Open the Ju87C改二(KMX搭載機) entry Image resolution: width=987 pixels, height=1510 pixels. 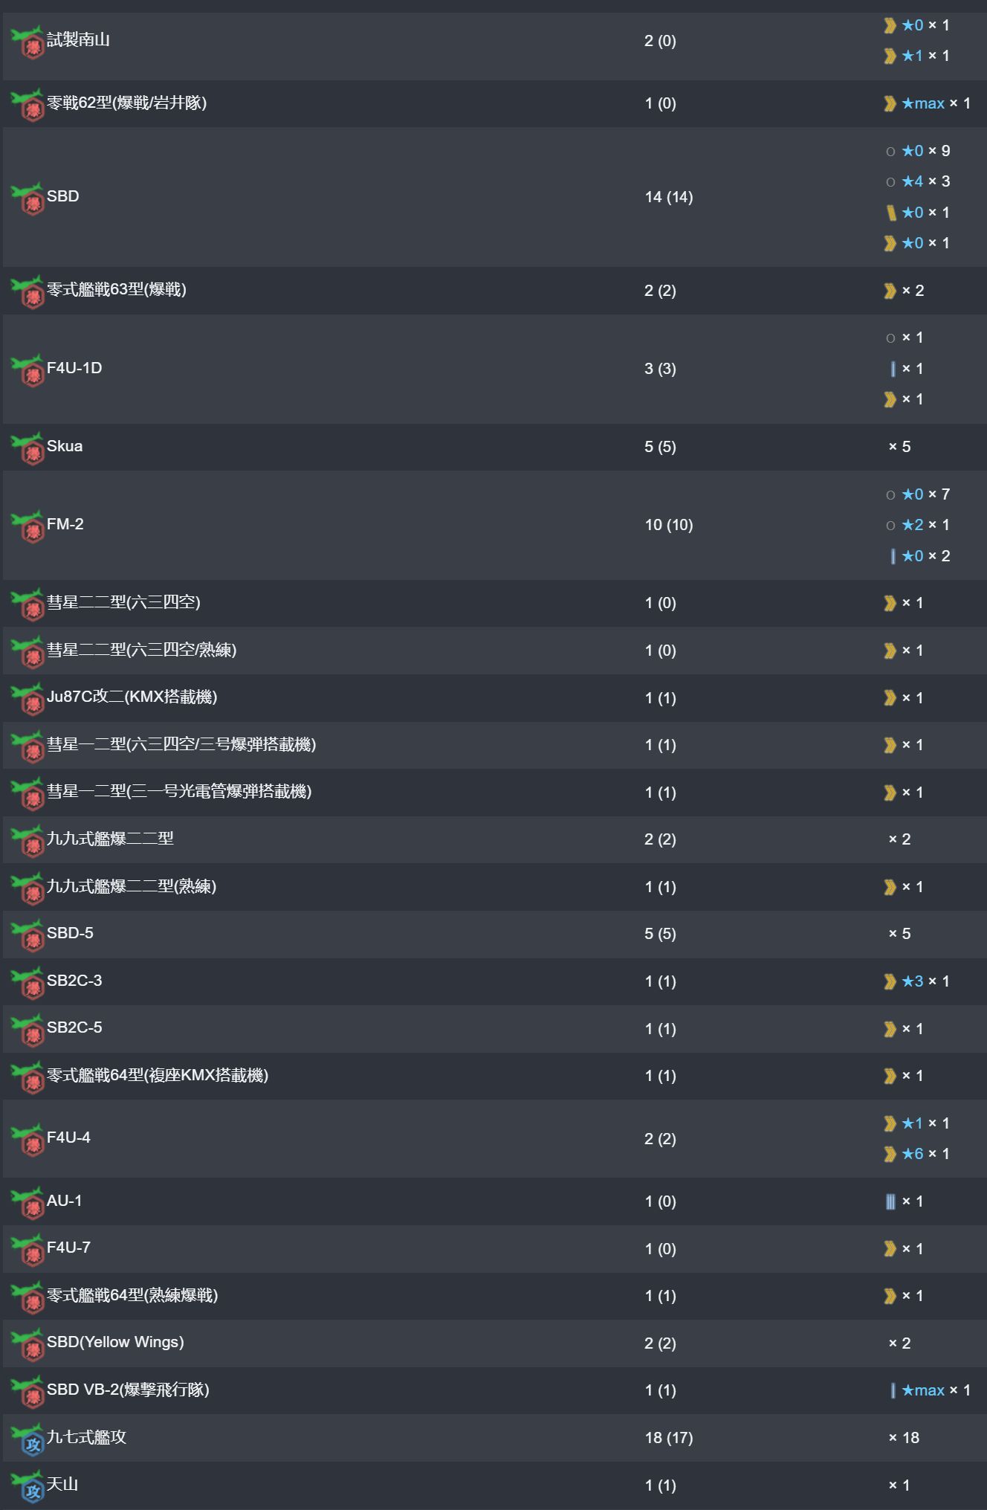pyautogui.click(x=132, y=697)
